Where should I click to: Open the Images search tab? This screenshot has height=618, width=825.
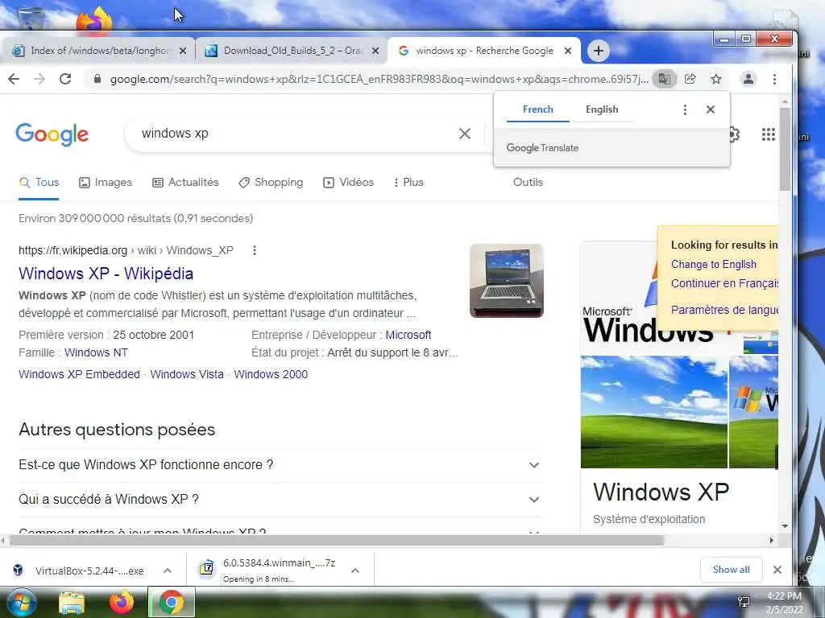click(106, 183)
